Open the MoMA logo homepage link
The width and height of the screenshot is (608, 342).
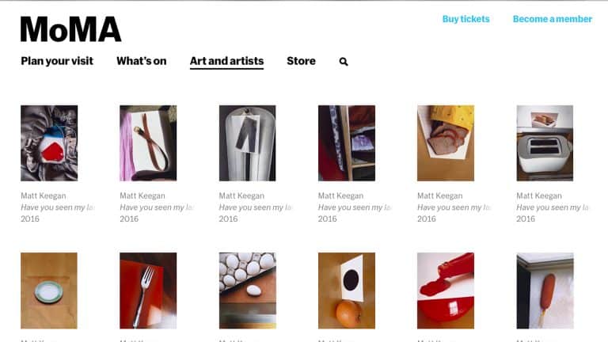pos(71,29)
